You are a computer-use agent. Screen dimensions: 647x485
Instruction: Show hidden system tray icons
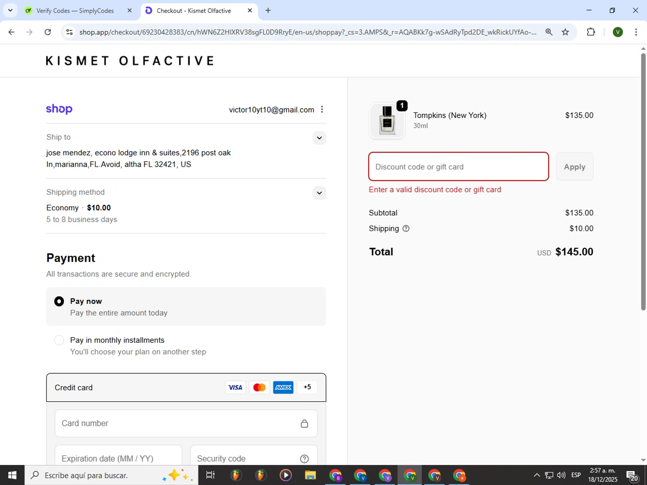[537, 475]
